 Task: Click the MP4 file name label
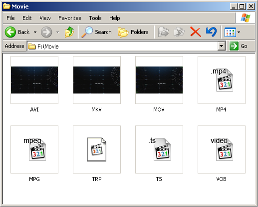221,109
